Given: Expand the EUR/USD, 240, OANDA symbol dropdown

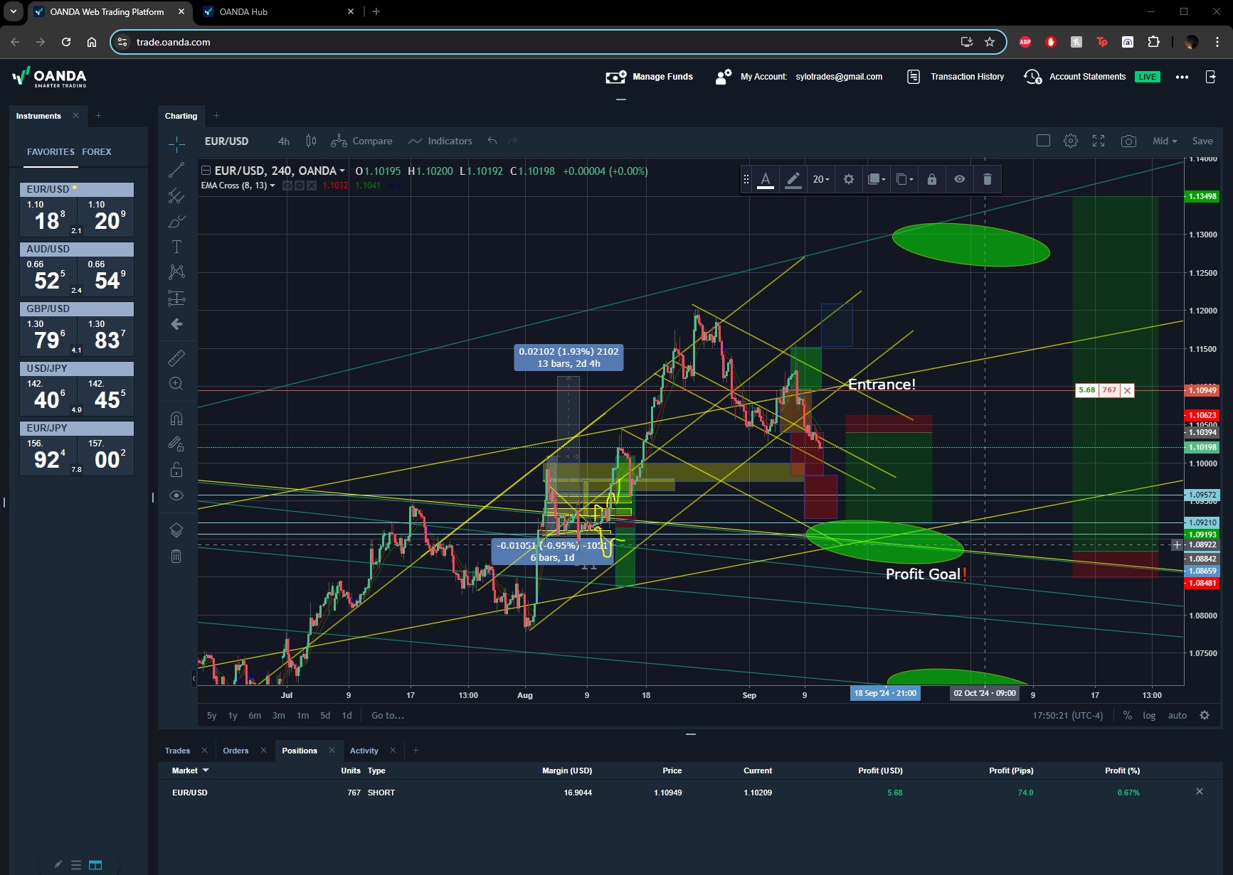Looking at the screenshot, I should pyautogui.click(x=342, y=171).
